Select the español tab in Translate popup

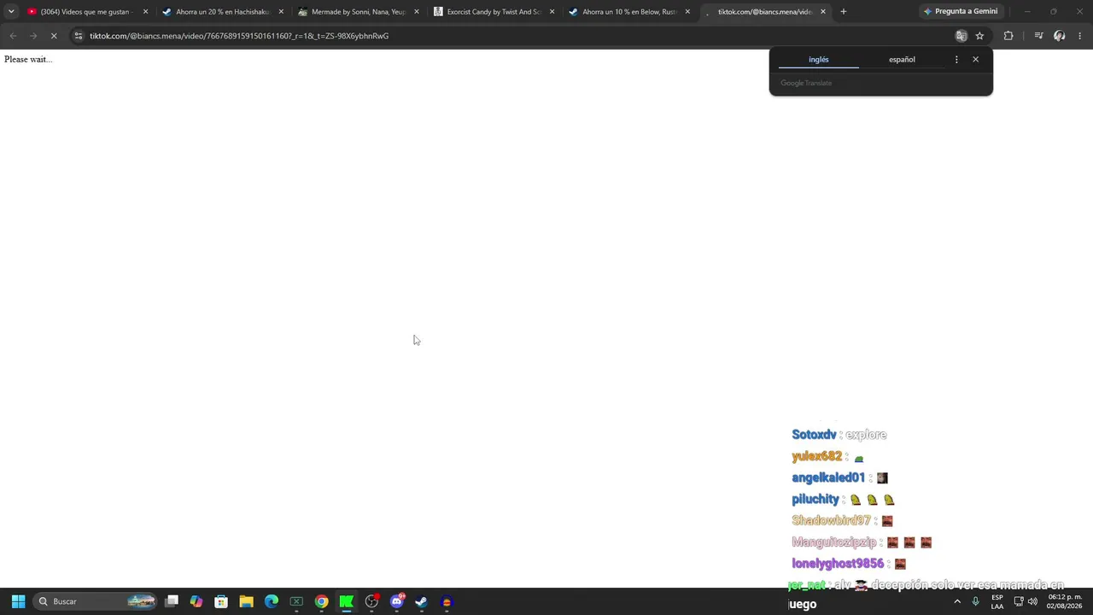point(902,60)
